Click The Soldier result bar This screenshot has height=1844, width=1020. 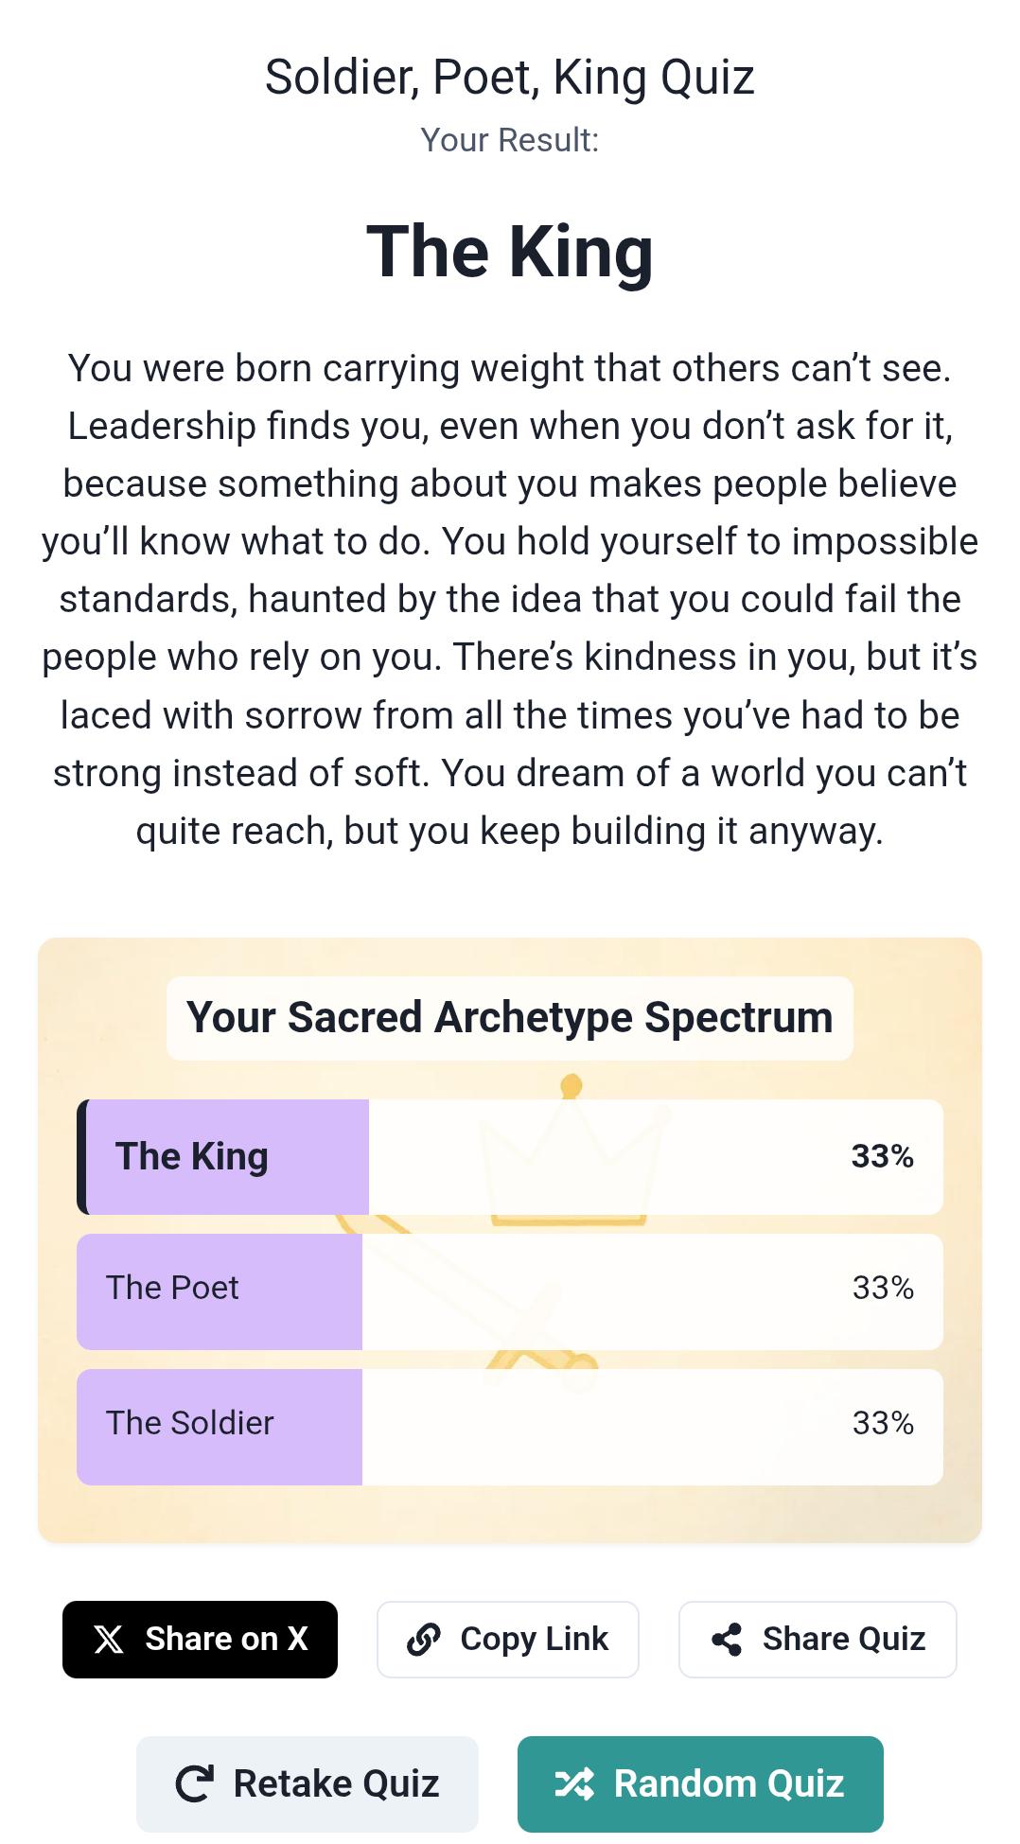point(510,1423)
